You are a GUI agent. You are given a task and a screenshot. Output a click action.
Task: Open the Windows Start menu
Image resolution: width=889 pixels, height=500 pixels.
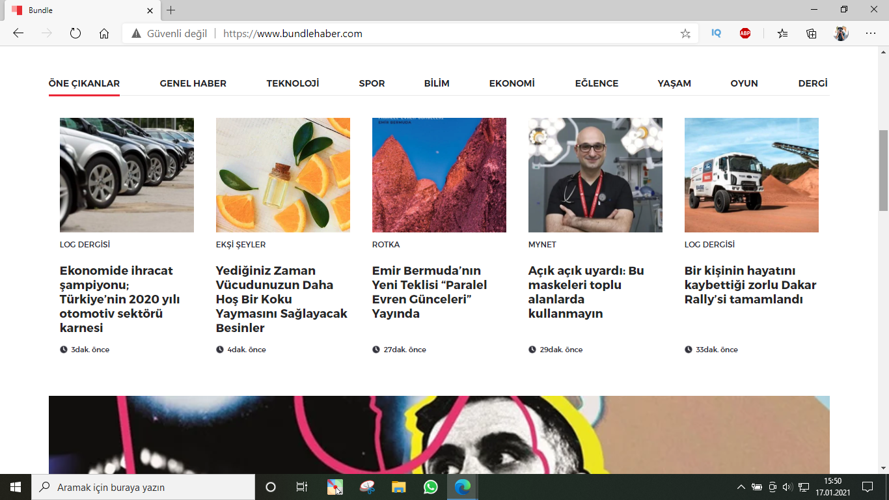16,487
